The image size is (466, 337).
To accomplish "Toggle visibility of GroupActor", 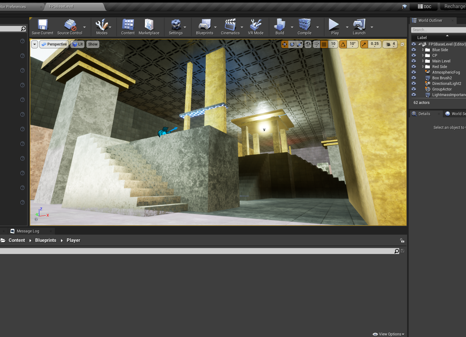I will tap(414, 89).
